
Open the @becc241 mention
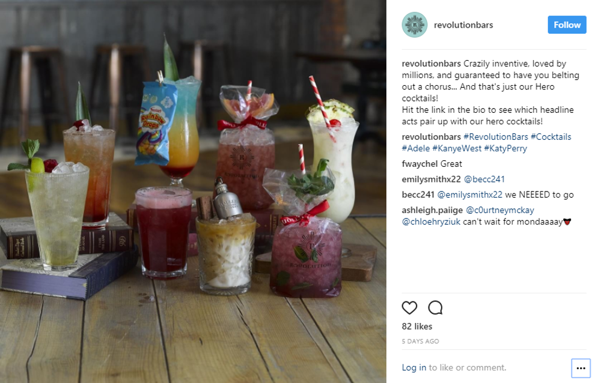pos(484,179)
